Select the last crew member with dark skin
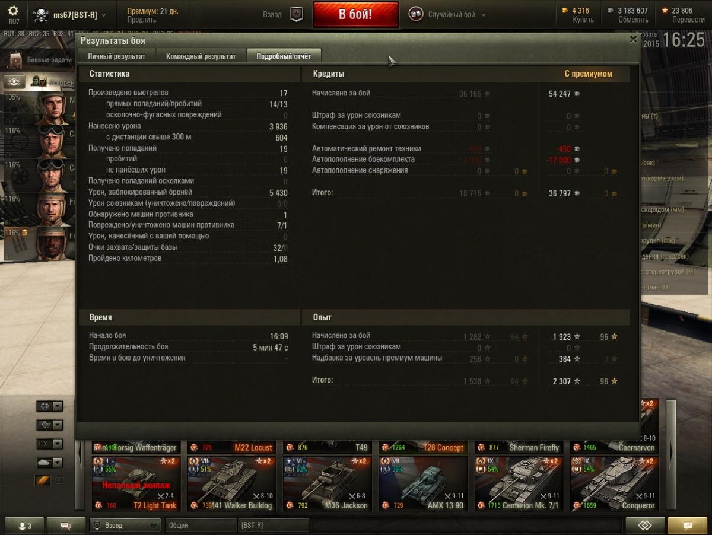The width and height of the screenshot is (712, 535). (x=52, y=243)
